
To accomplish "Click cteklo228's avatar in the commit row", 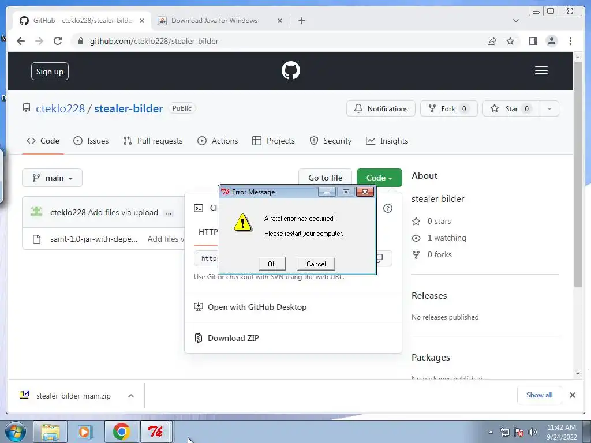I will [36, 212].
